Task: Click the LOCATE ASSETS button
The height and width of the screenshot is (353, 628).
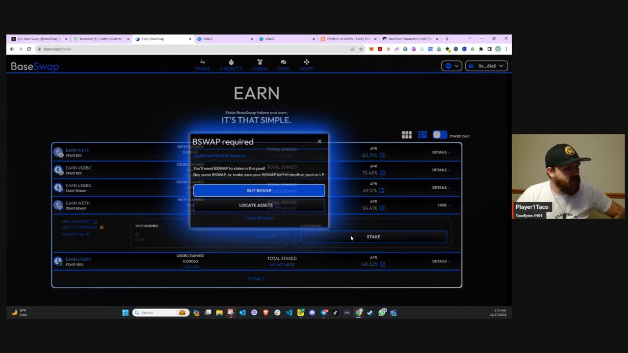Action: (259, 205)
